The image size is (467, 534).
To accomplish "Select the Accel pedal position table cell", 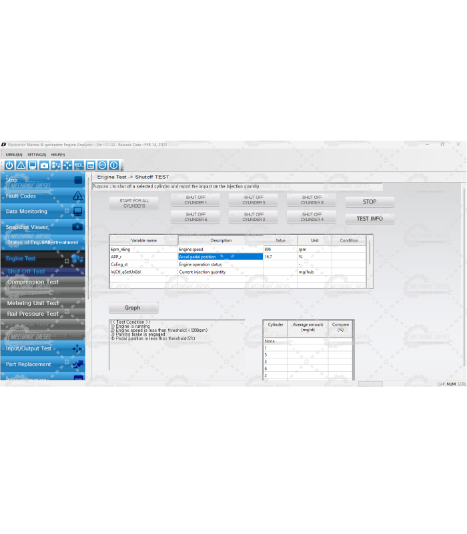I will [219, 256].
